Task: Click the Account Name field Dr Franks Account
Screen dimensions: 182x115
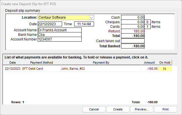Action: tap(60, 30)
